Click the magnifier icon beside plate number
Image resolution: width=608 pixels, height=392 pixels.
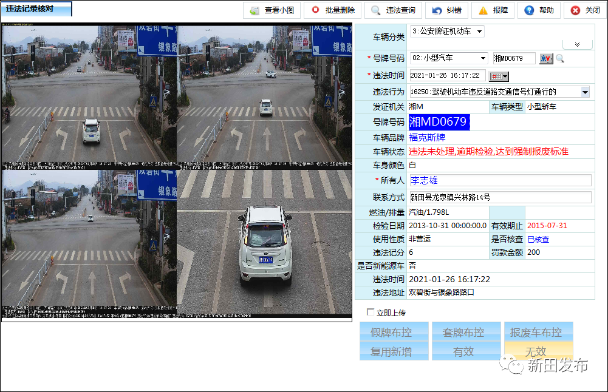tap(560, 58)
